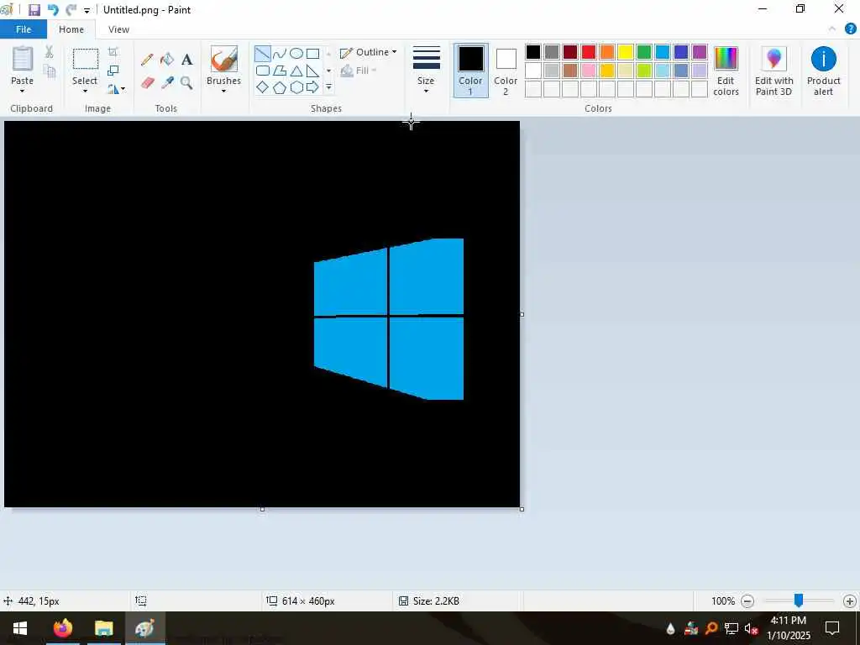Select the Diamond shape
The width and height of the screenshot is (860, 645).
[x=263, y=87]
